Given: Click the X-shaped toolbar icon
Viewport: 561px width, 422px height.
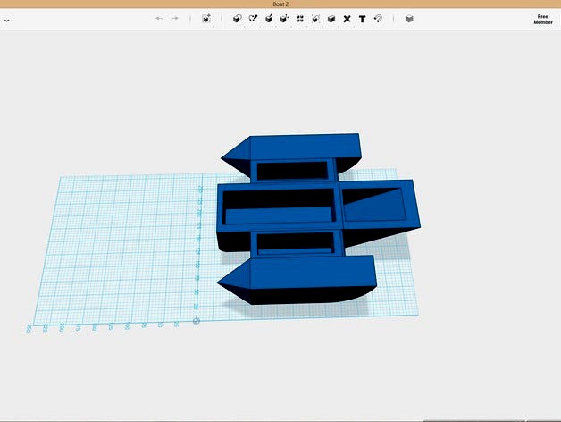Looking at the screenshot, I should point(347,19).
